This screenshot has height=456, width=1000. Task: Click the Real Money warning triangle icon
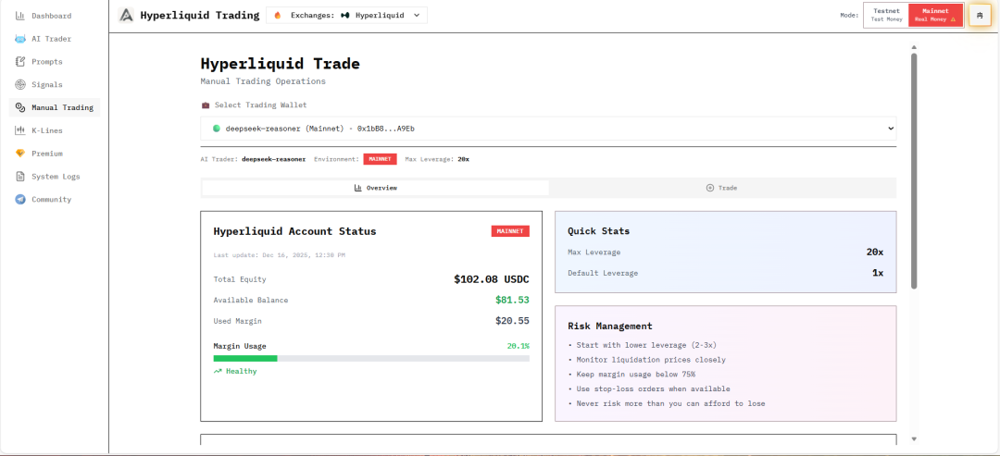(953, 19)
